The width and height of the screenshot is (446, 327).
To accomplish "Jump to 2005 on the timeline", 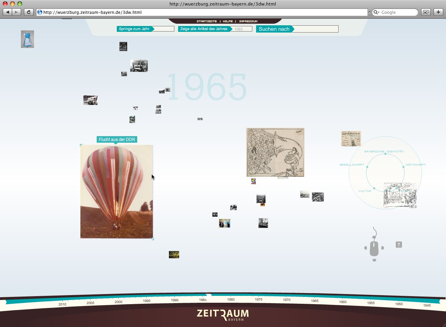I will [90, 303].
